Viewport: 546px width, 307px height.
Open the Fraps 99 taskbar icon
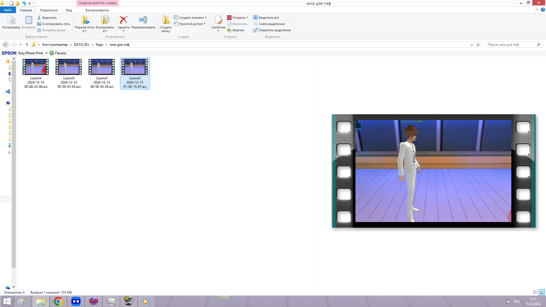tap(128, 301)
